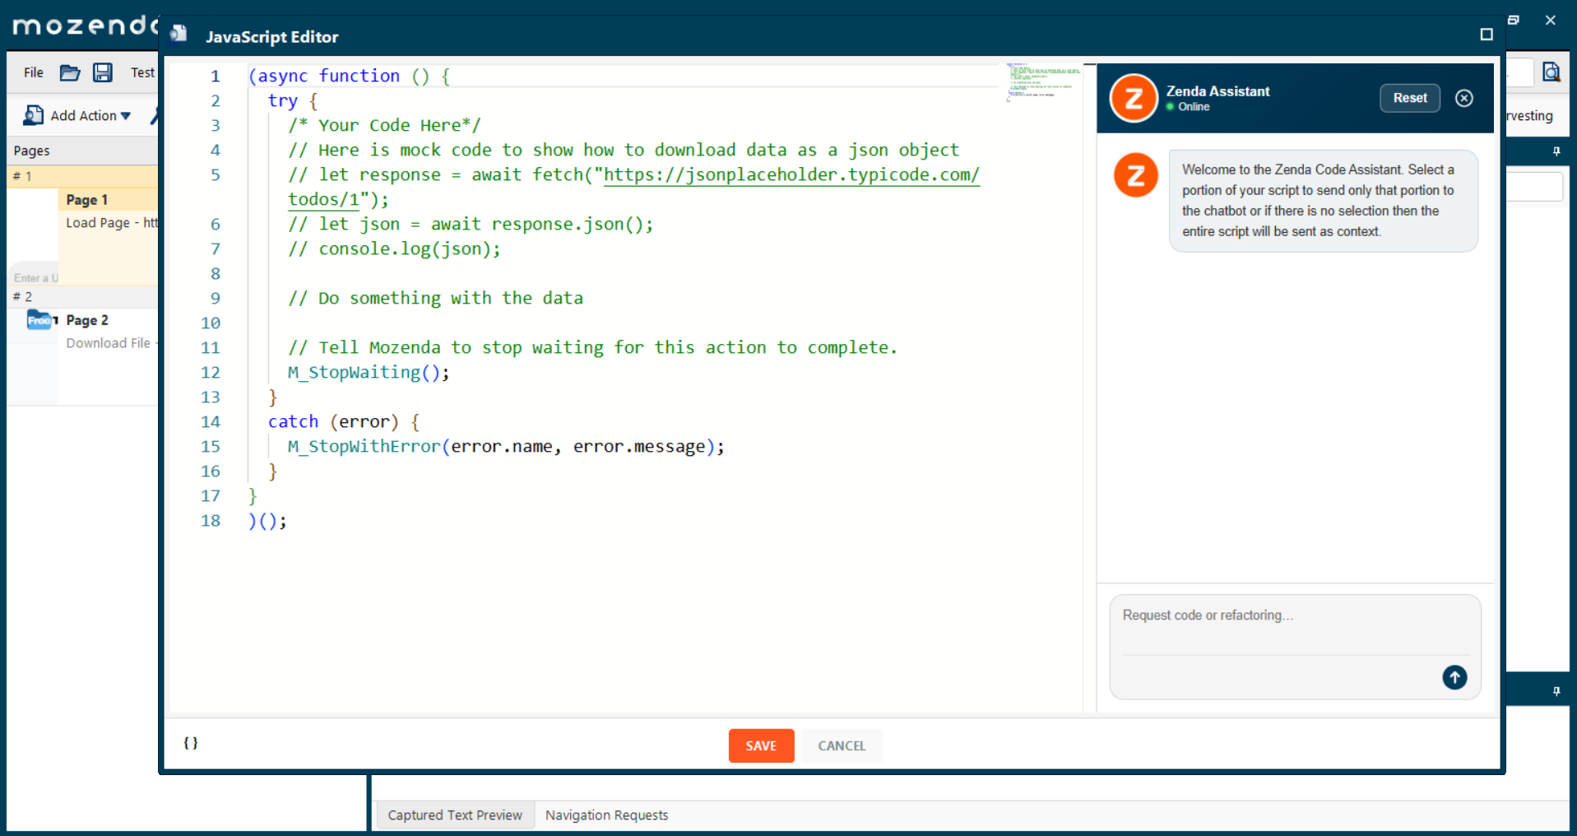Click the 'try' keyword in the code
This screenshot has width=1577, height=836.
[282, 100]
